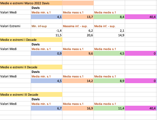
Task: Click the orange cell showing 9,6
Action: tap(78, 53)
